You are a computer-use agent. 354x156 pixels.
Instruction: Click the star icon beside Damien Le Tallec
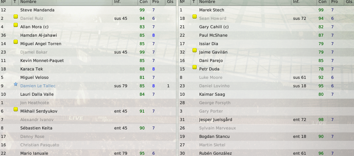(16, 84)
